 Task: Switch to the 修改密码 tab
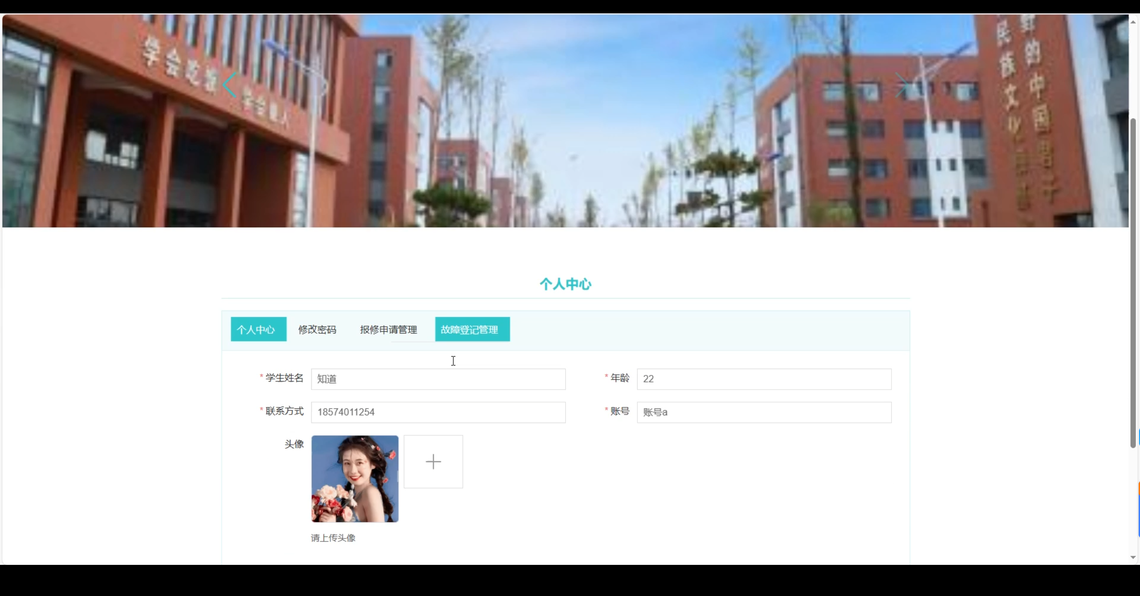click(317, 330)
